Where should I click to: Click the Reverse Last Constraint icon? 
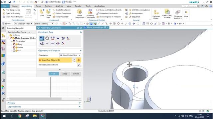tap(79, 65)
